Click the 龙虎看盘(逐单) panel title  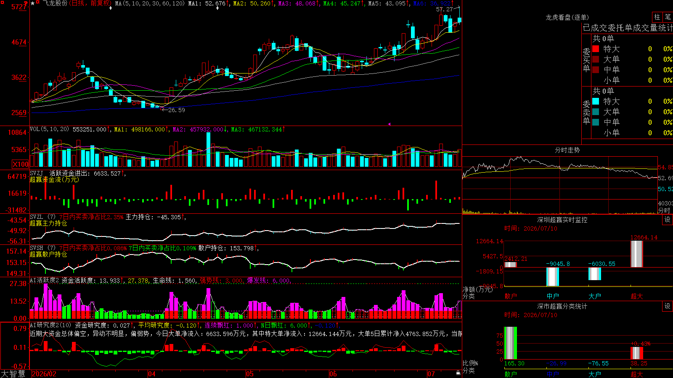coord(567,17)
